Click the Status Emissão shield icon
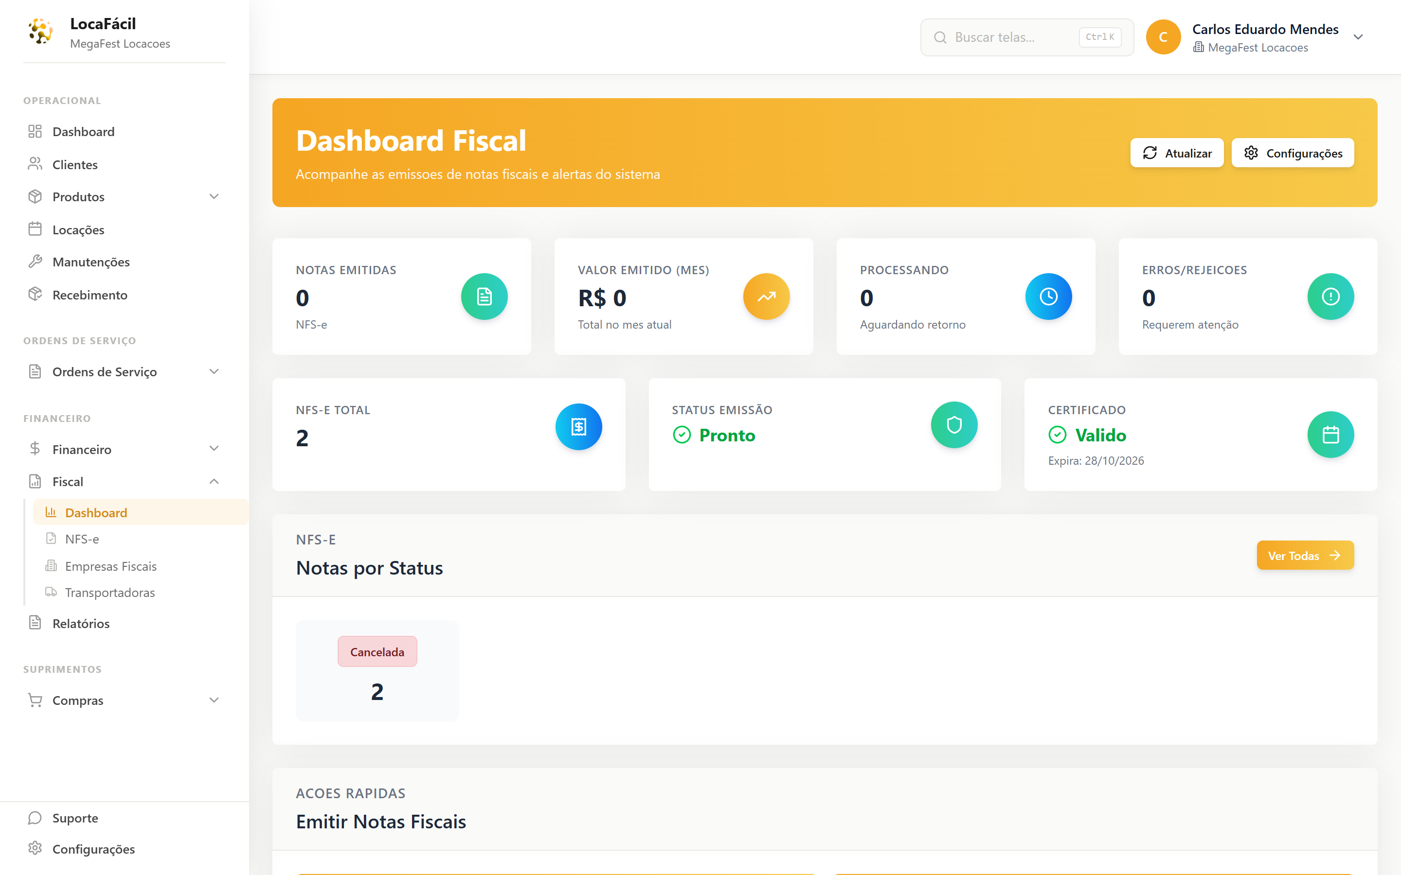The image size is (1401, 875). click(x=954, y=425)
